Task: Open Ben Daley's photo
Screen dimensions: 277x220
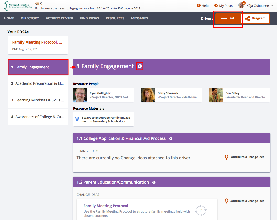Action: click(x=216, y=95)
